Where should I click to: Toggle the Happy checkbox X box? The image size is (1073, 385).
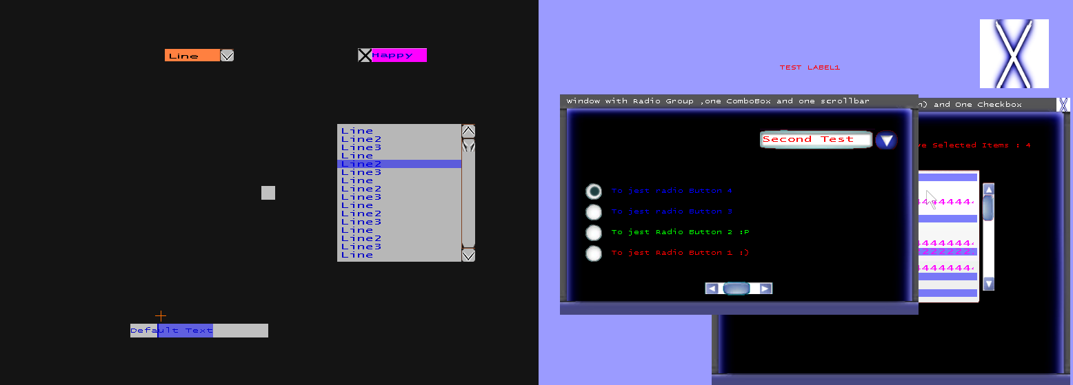365,55
